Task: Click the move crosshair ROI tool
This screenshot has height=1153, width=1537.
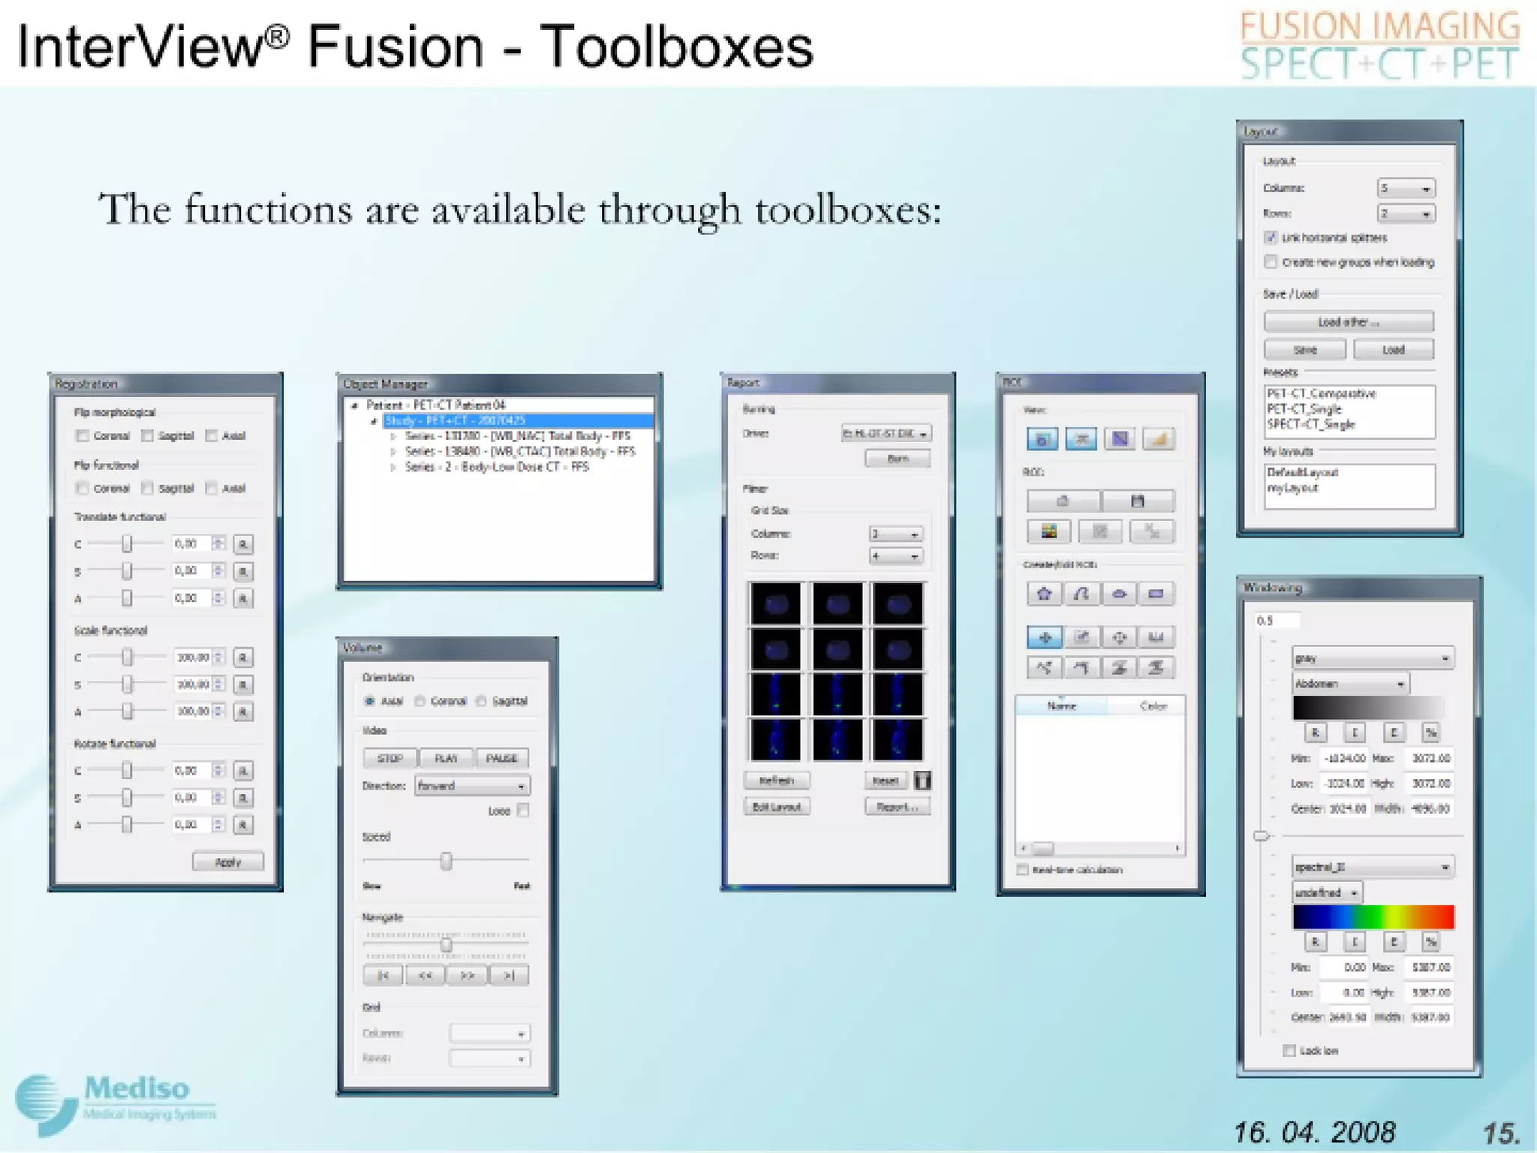Action: tap(1044, 638)
